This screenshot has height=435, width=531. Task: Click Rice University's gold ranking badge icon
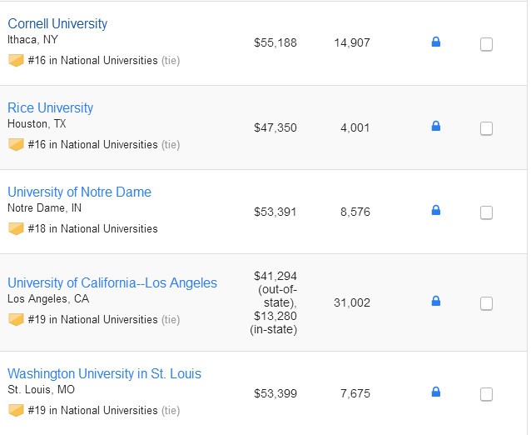point(16,144)
